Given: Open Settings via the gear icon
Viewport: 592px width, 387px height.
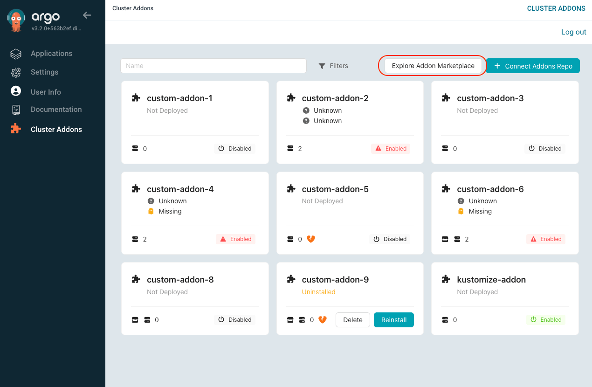Looking at the screenshot, I should [15, 72].
